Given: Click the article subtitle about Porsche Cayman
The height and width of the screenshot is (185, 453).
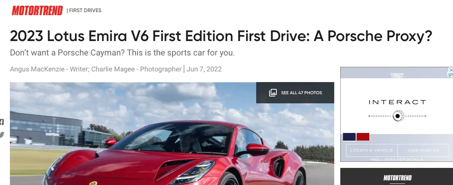Looking at the screenshot, I should coord(122,53).
